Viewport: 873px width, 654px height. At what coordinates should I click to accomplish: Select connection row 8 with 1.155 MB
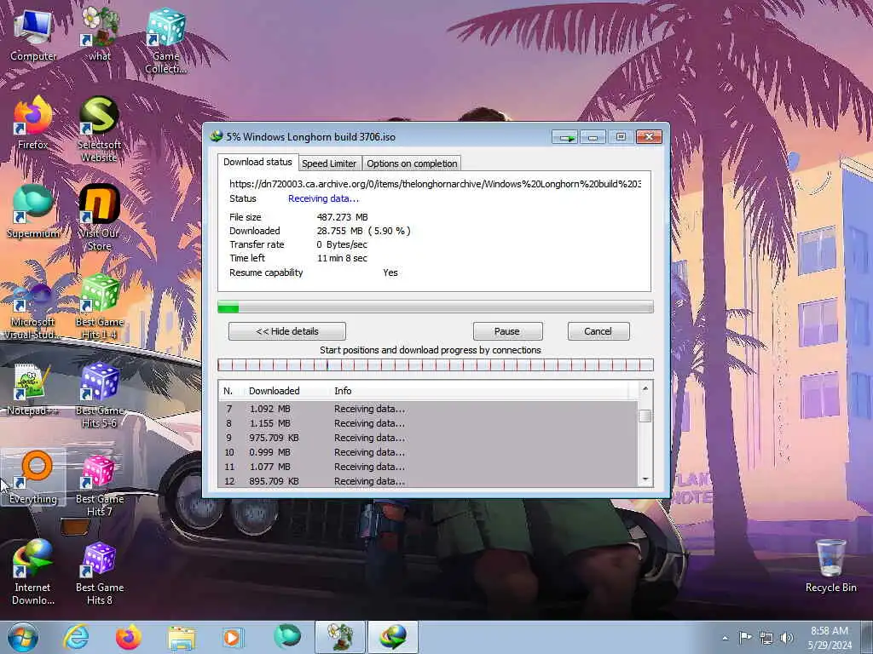[428, 423]
